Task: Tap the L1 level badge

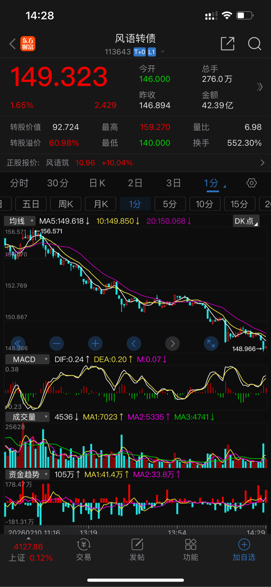Action: tap(151, 52)
